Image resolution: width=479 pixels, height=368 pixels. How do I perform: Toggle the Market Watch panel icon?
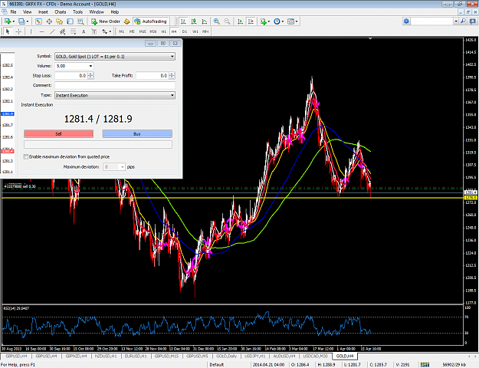click(x=38, y=21)
